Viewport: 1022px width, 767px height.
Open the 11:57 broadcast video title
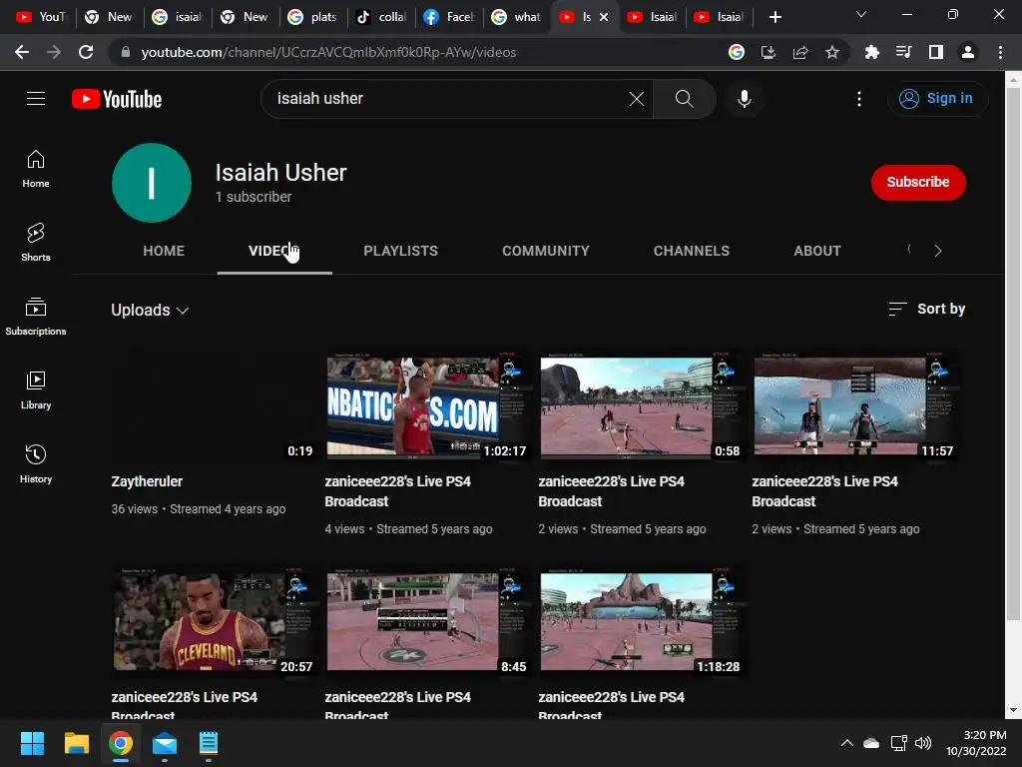pyautogui.click(x=824, y=491)
